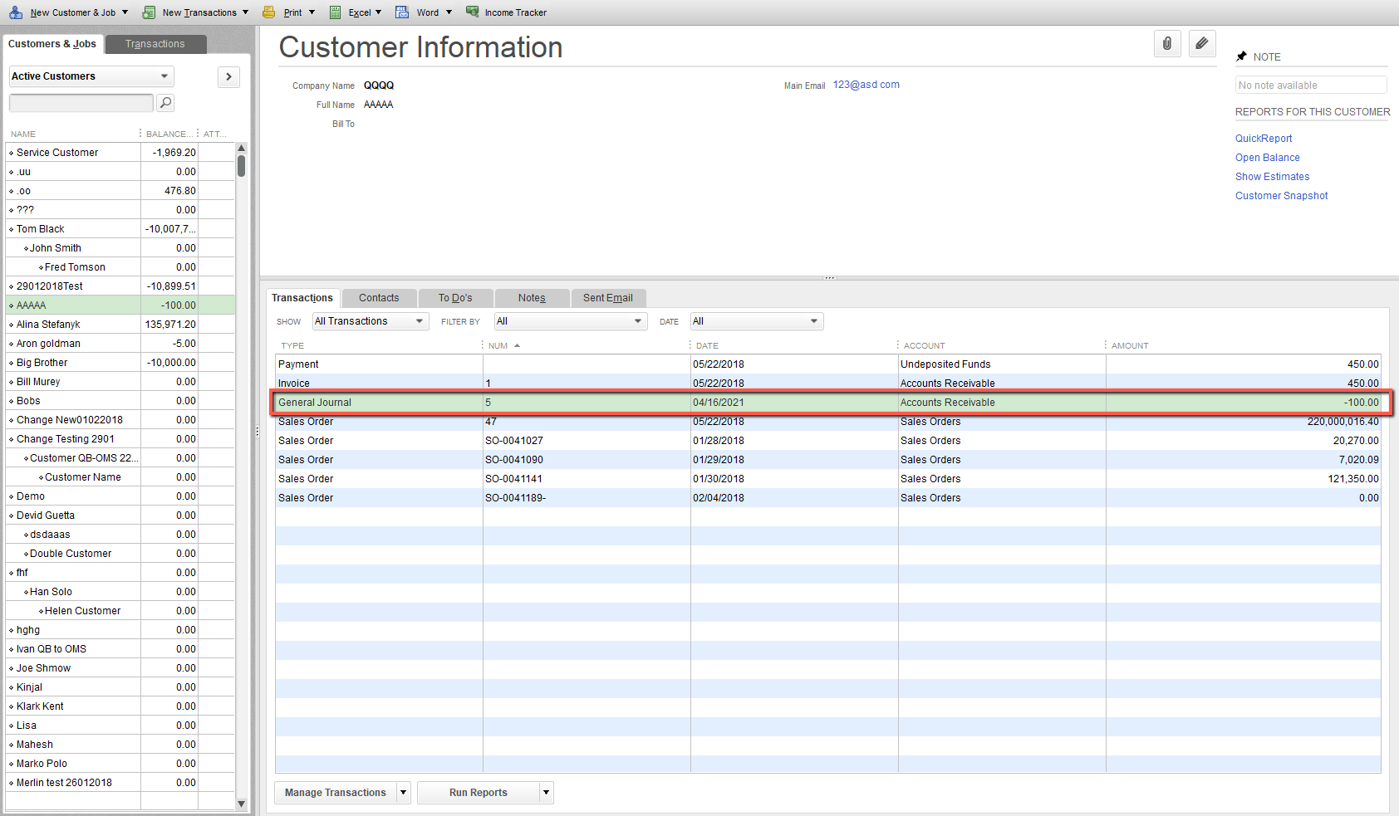Expand the Date filter dropdown
Screen dimensions: 1399x816
756,321
